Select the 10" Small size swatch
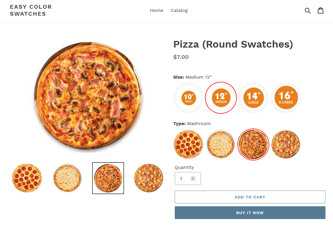333x226 pixels. point(189,98)
